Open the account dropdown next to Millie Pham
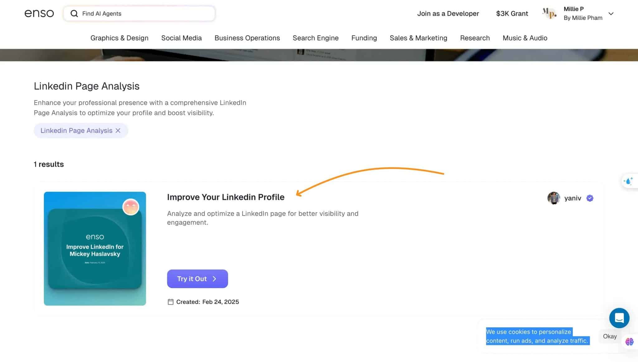The image size is (638, 362). (x=611, y=13)
